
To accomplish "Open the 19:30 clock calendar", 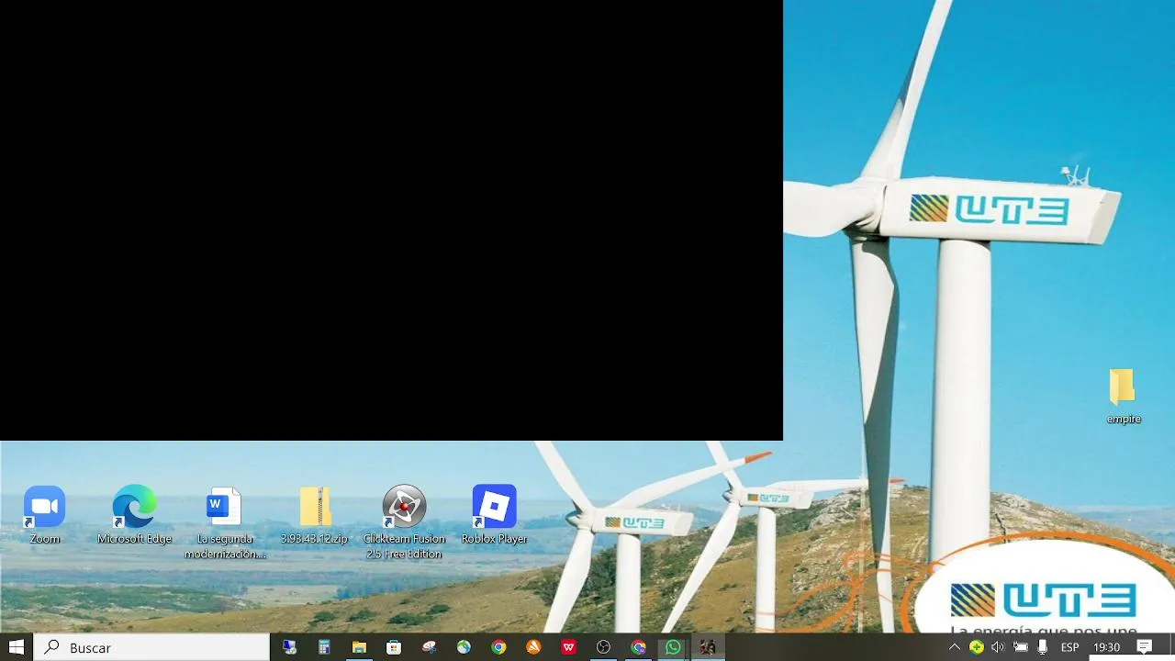I will (1106, 647).
